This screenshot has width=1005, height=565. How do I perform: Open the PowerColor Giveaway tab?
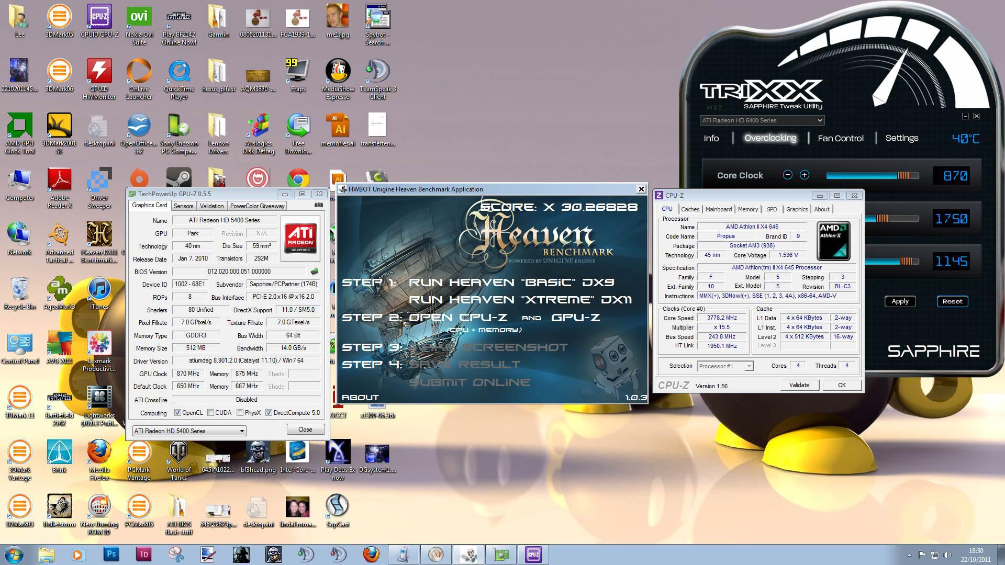click(257, 206)
